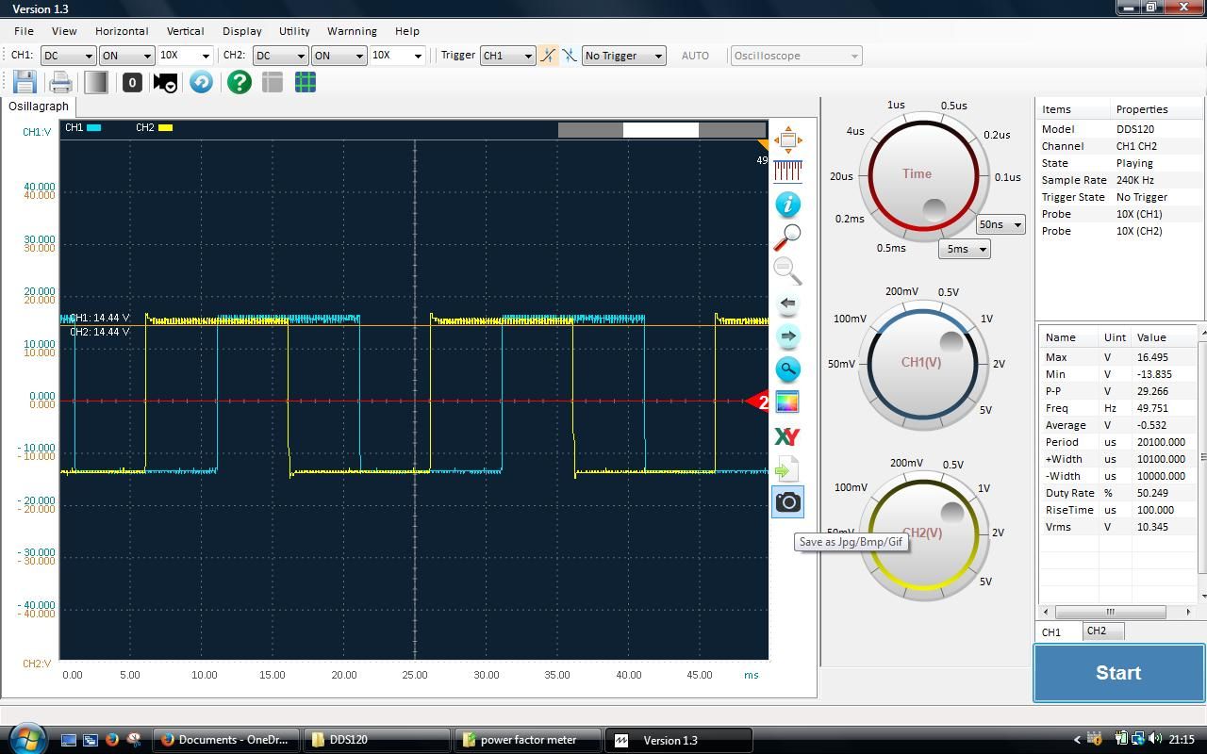Open the color palette settings
Screen dimensions: 1207x754
(787, 402)
